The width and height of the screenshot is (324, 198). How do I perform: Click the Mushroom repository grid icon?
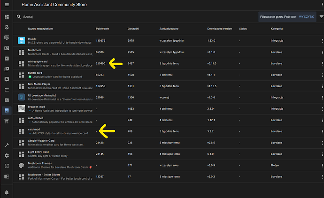(x=22, y=52)
